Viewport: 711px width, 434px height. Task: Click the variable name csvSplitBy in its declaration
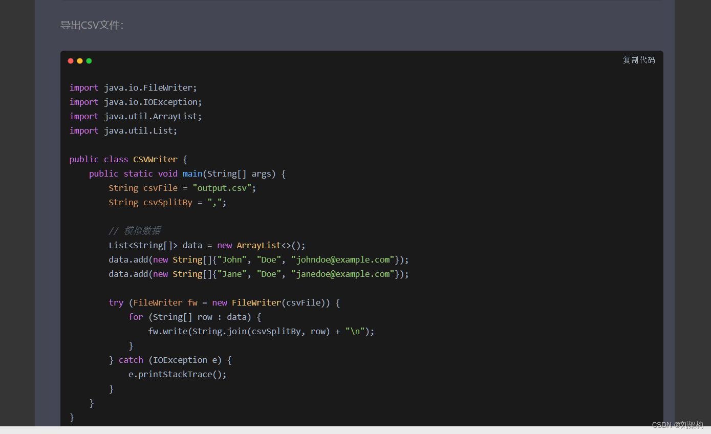coord(168,202)
